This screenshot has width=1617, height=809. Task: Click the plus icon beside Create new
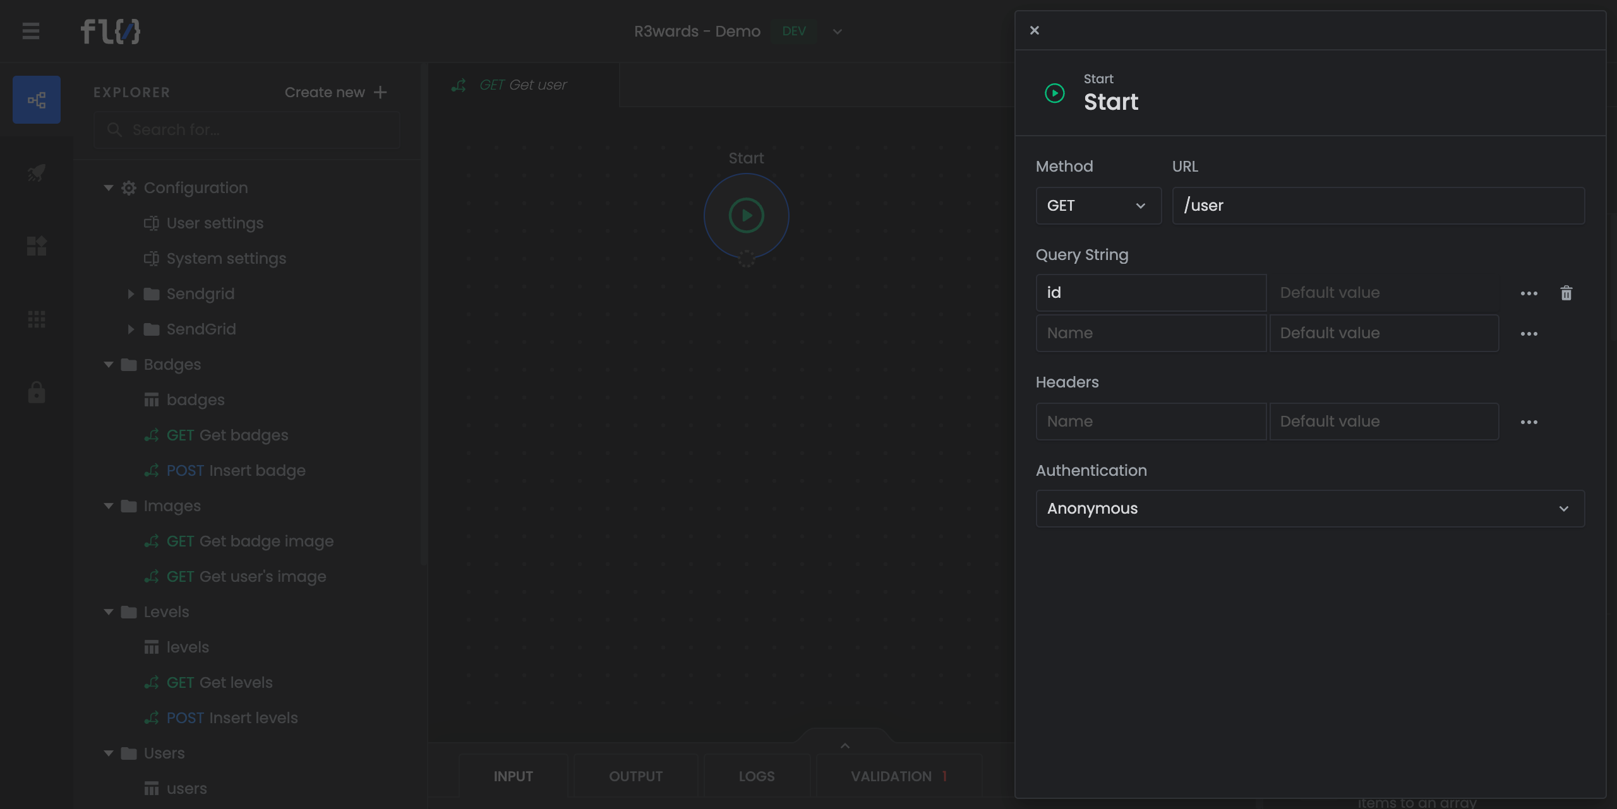click(x=380, y=92)
